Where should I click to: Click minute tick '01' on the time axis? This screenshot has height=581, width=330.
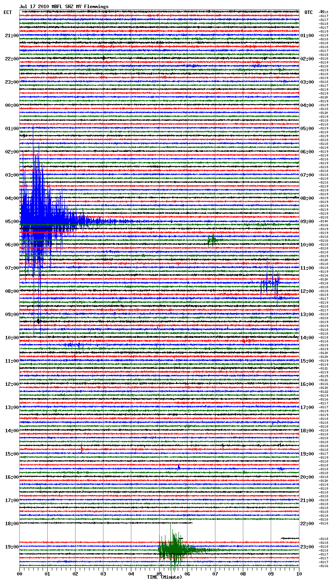[48, 574]
